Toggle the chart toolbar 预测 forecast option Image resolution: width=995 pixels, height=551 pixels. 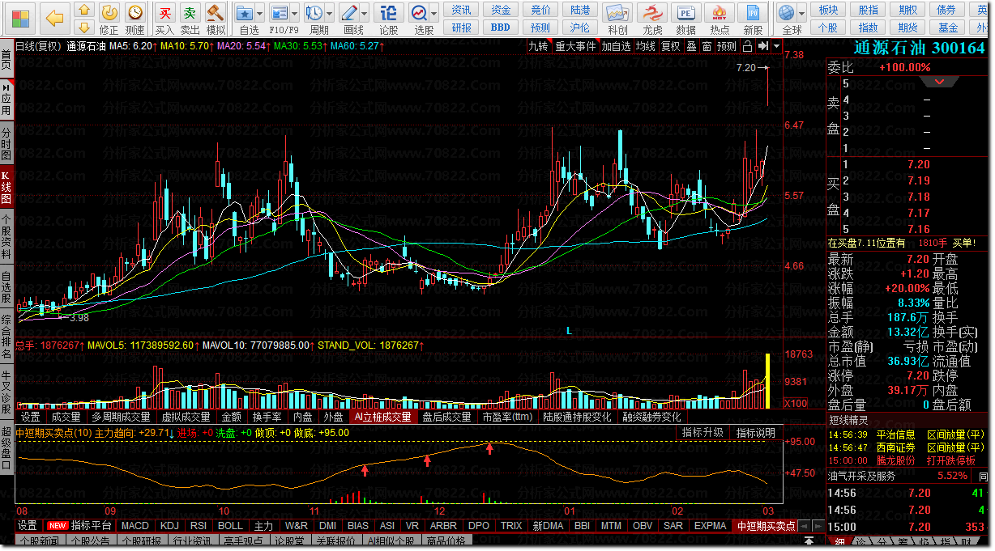point(728,47)
